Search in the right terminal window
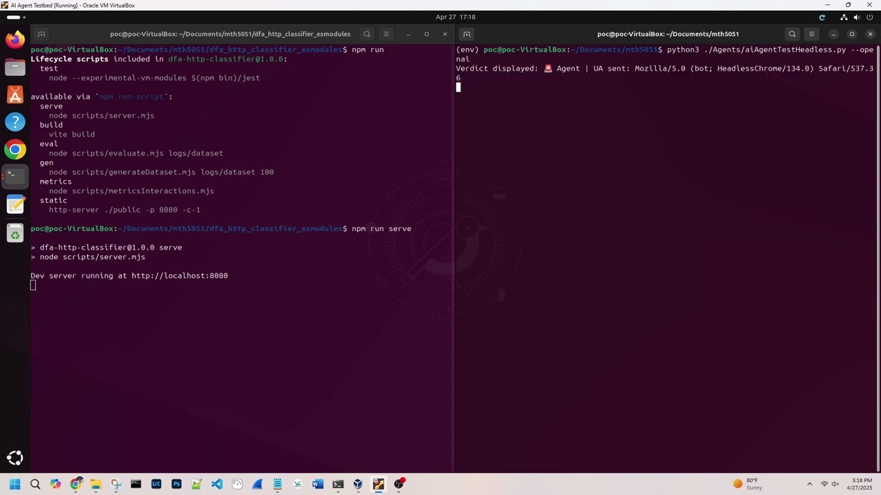 click(x=792, y=34)
